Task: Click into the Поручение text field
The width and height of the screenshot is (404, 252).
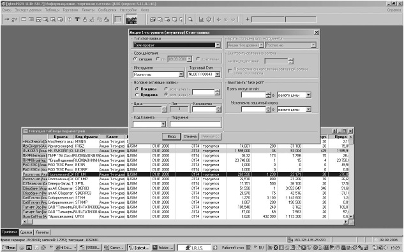Action: pos(195,124)
